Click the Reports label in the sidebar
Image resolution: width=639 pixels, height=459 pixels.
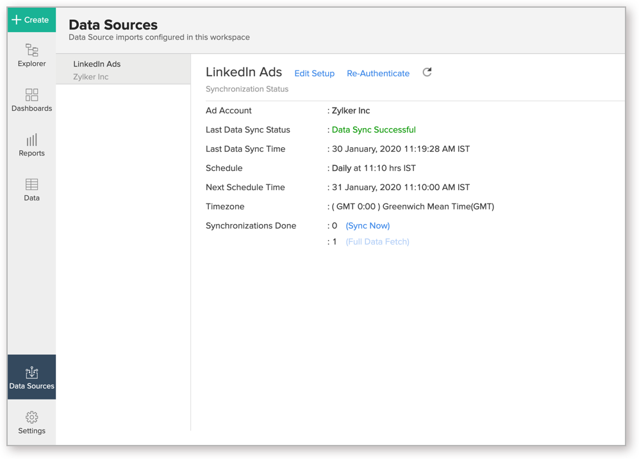tap(32, 153)
